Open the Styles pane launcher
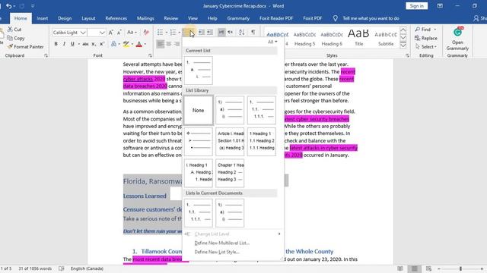Viewport: 487px width, 273px height. tap(407, 55)
